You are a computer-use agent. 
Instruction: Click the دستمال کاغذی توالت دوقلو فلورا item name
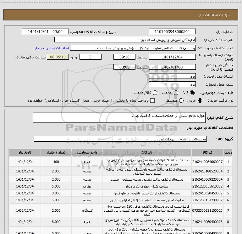(x=147, y=193)
